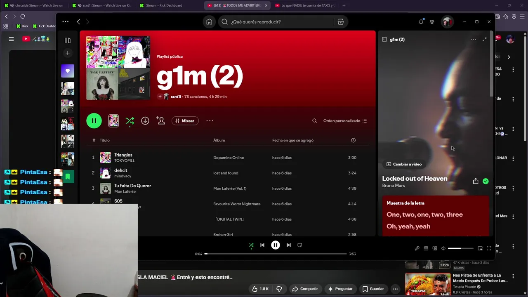
Task: Pause playback in bottom player bar
Action: tap(276, 245)
